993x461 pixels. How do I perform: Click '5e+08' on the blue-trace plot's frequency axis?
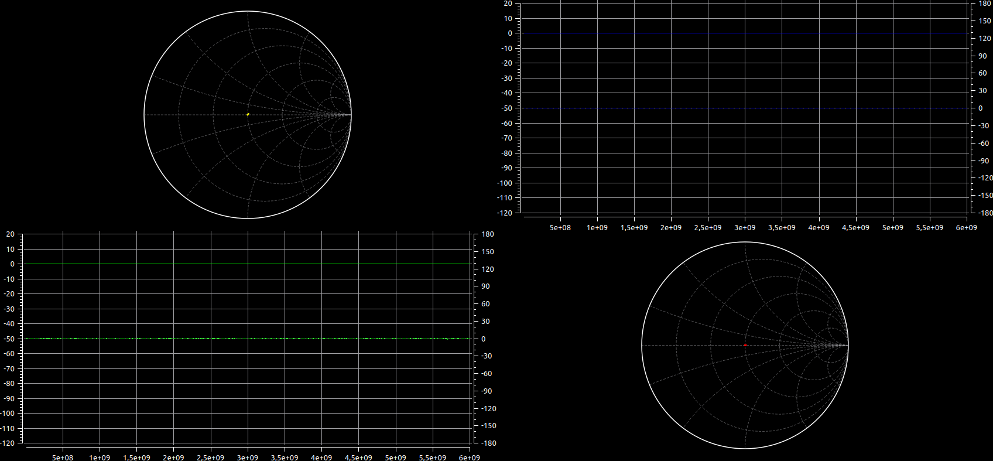(x=560, y=228)
